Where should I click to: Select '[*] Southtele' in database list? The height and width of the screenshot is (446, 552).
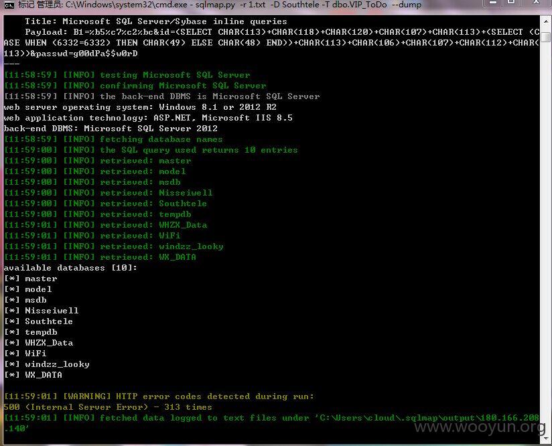click(38, 321)
